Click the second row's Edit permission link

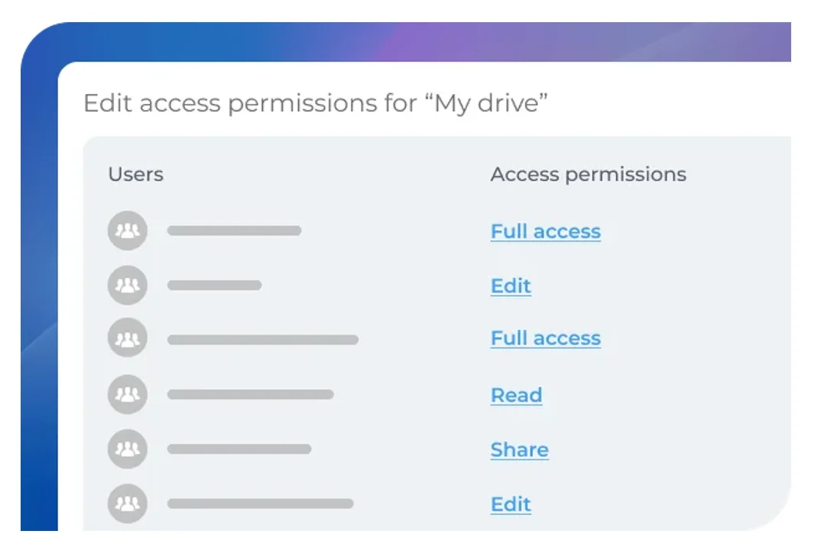pyautogui.click(x=511, y=286)
